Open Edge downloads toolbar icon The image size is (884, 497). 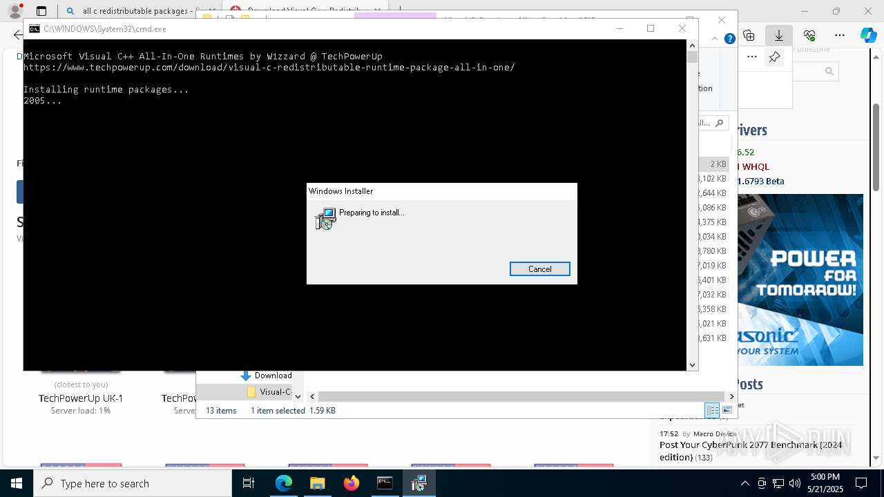click(779, 35)
